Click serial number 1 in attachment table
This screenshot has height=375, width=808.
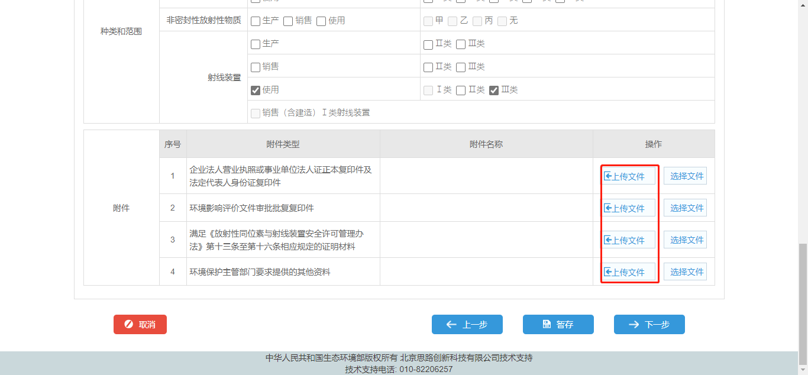[173, 176]
